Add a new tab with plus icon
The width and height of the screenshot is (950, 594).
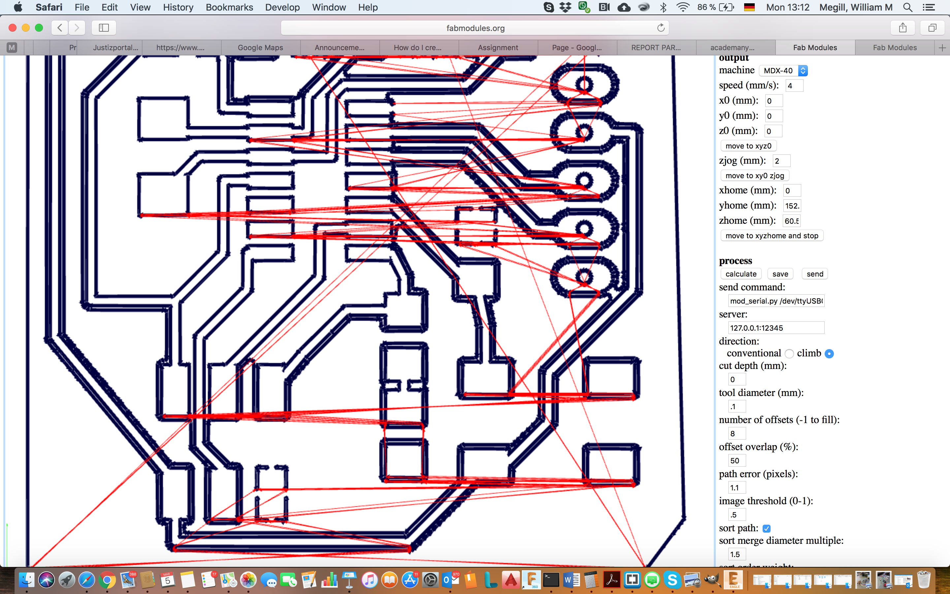coord(942,48)
